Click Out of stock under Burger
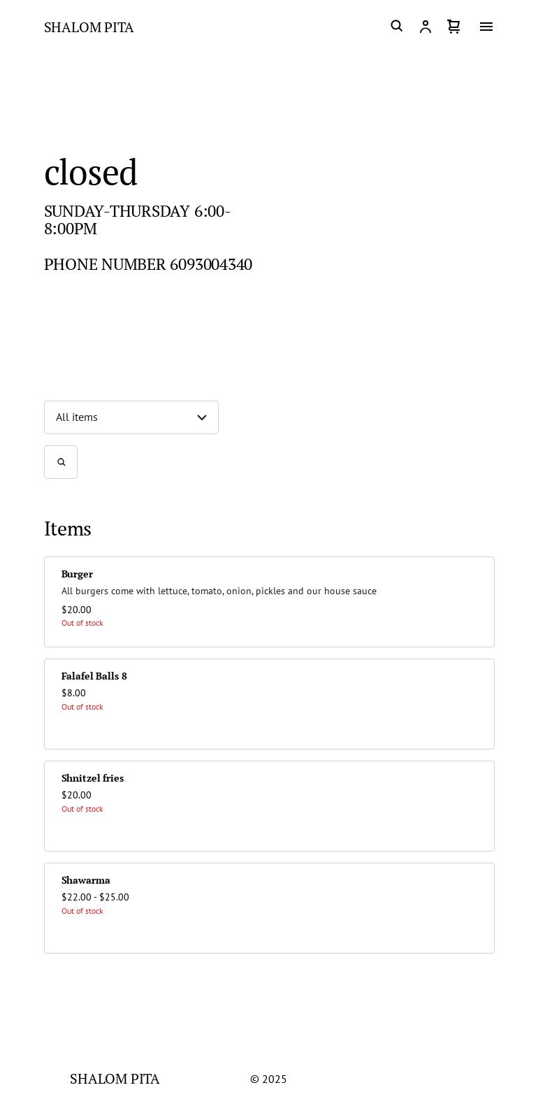This screenshot has width=538, height=1120. [82, 623]
